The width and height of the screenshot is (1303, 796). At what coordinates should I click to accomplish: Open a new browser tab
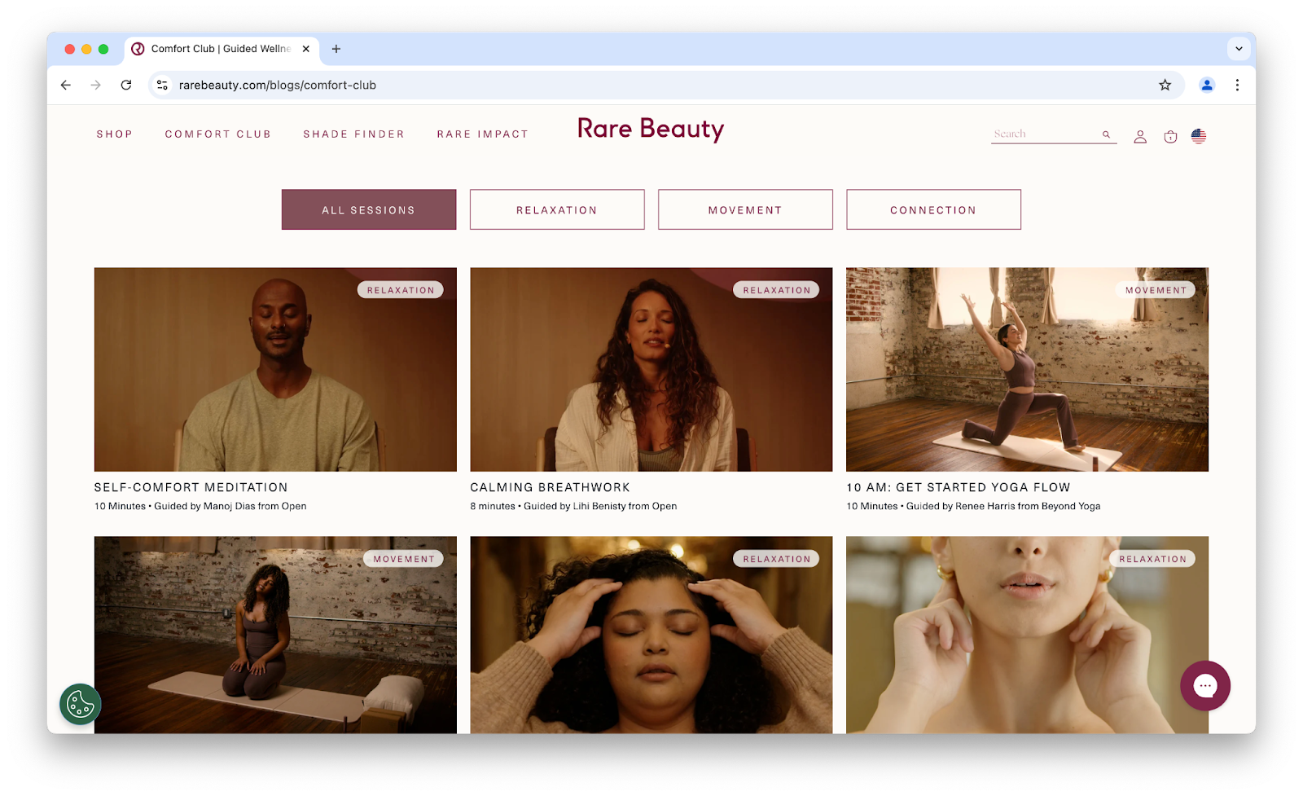[336, 49]
